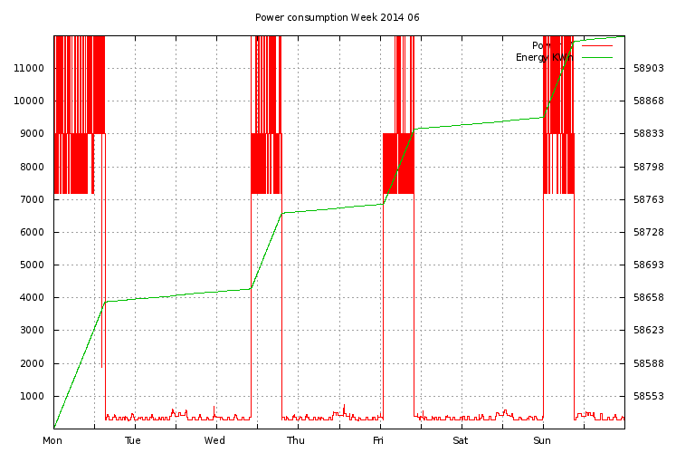Click the right axis value 58693
Image resolution: width=695 pixels, height=453 pixels.
point(649,265)
